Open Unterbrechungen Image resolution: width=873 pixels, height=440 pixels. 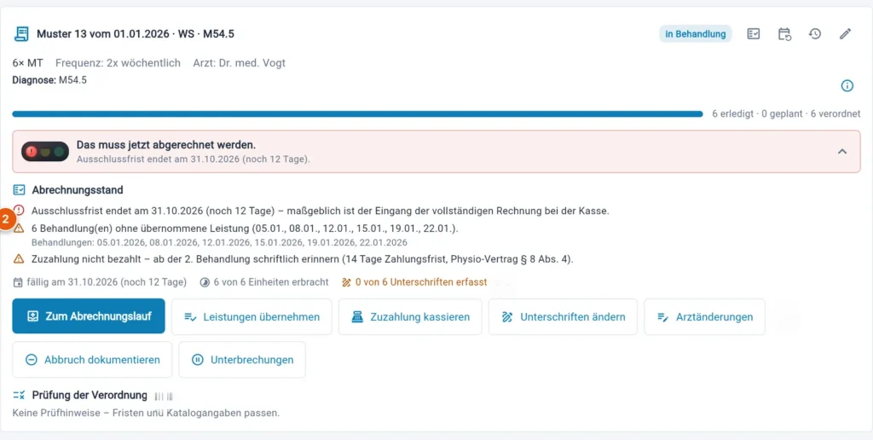[242, 360]
